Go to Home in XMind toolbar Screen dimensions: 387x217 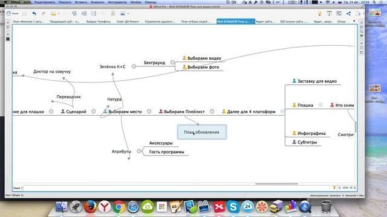tap(12, 13)
